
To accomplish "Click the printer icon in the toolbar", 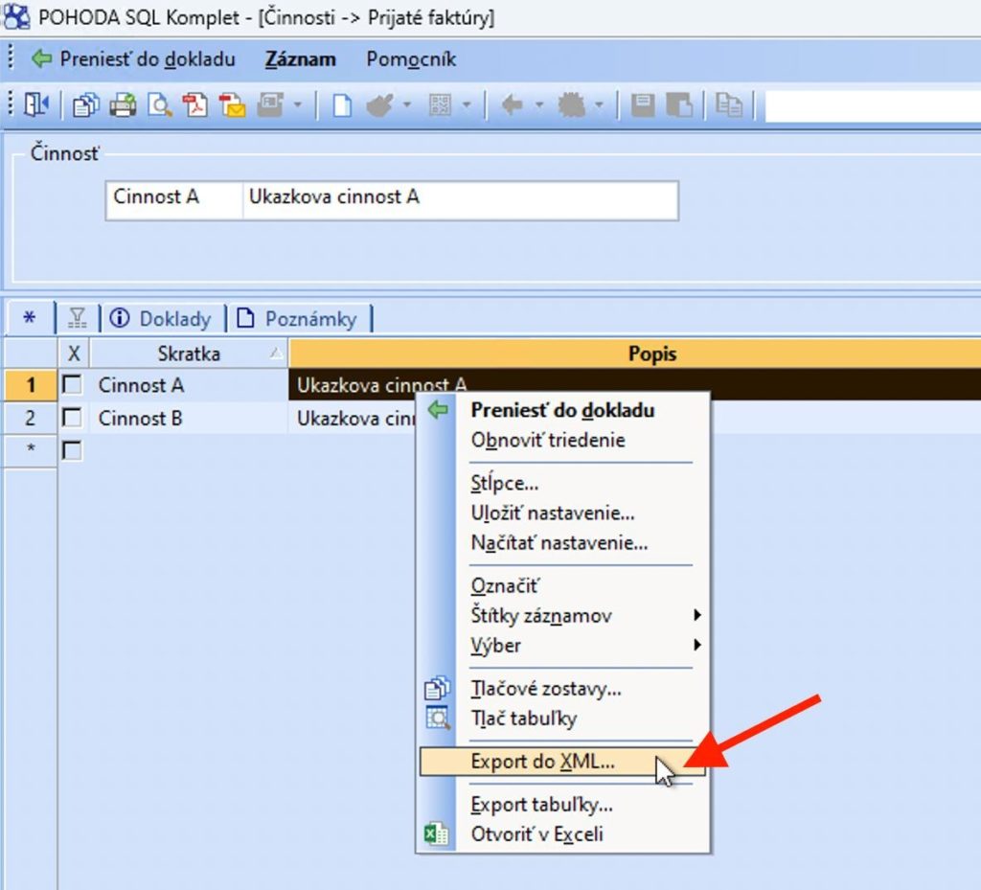I will click(x=123, y=105).
